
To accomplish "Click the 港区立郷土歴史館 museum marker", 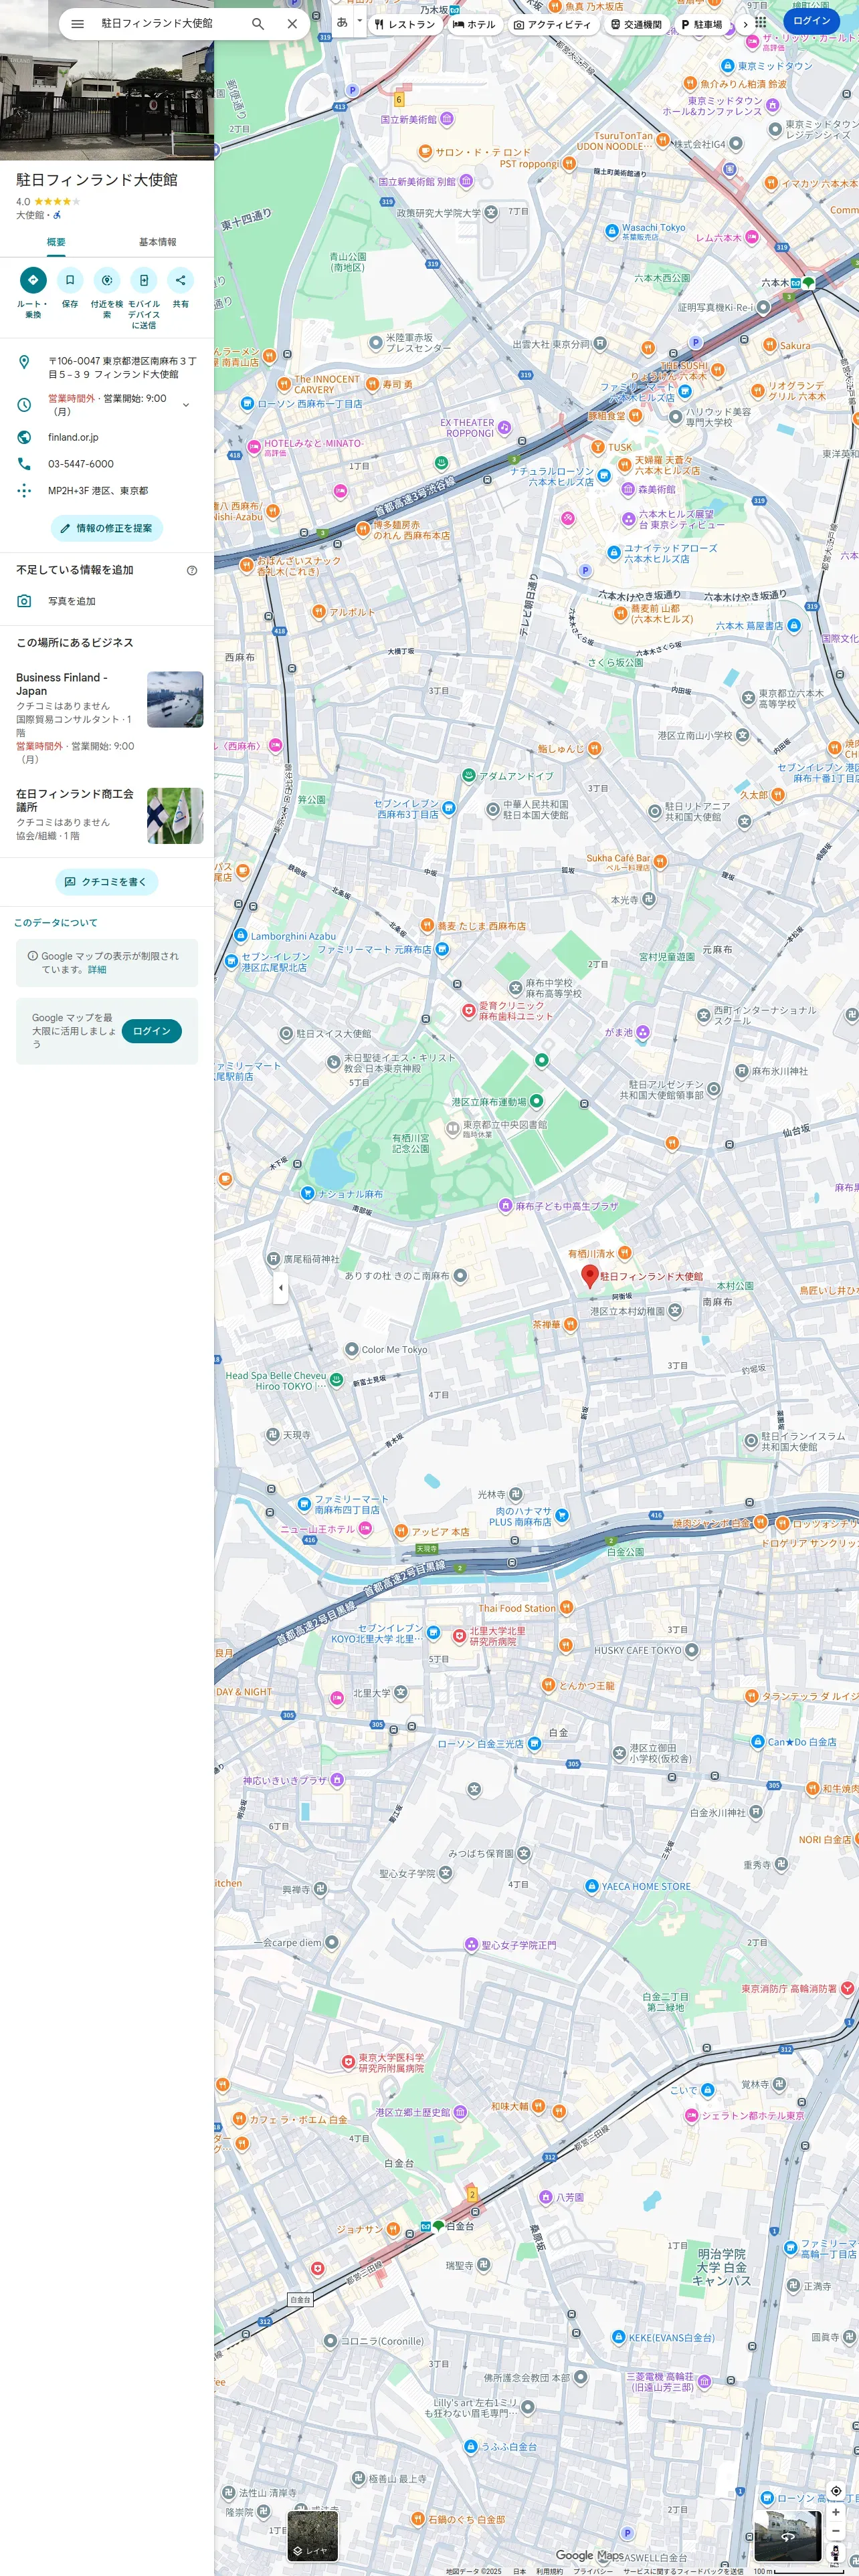I will point(460,2112).
